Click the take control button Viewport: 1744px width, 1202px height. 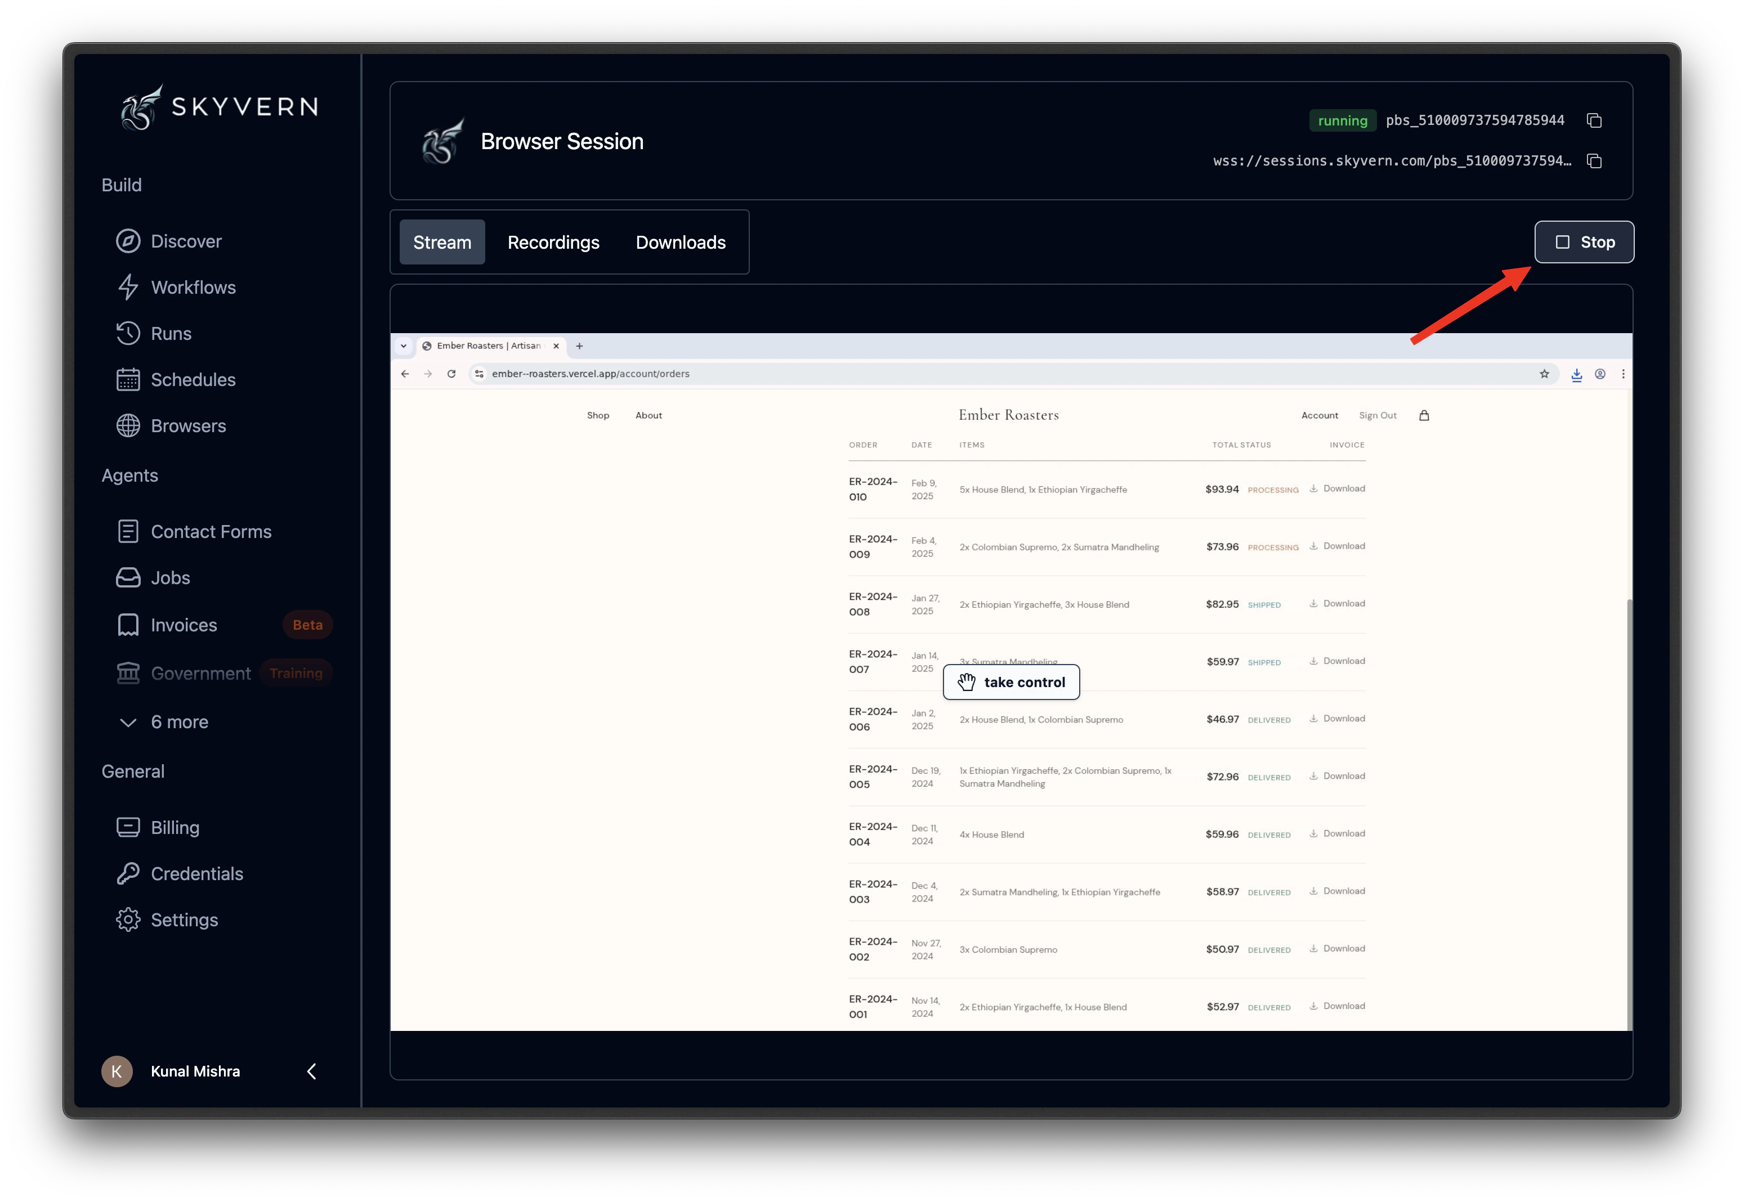coord(1011,683)
